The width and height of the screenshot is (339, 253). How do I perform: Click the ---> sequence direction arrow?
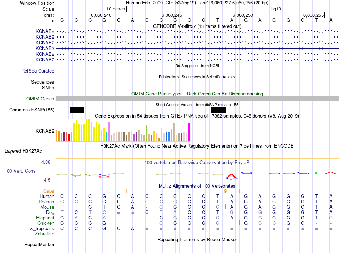[x=50, y=21]
